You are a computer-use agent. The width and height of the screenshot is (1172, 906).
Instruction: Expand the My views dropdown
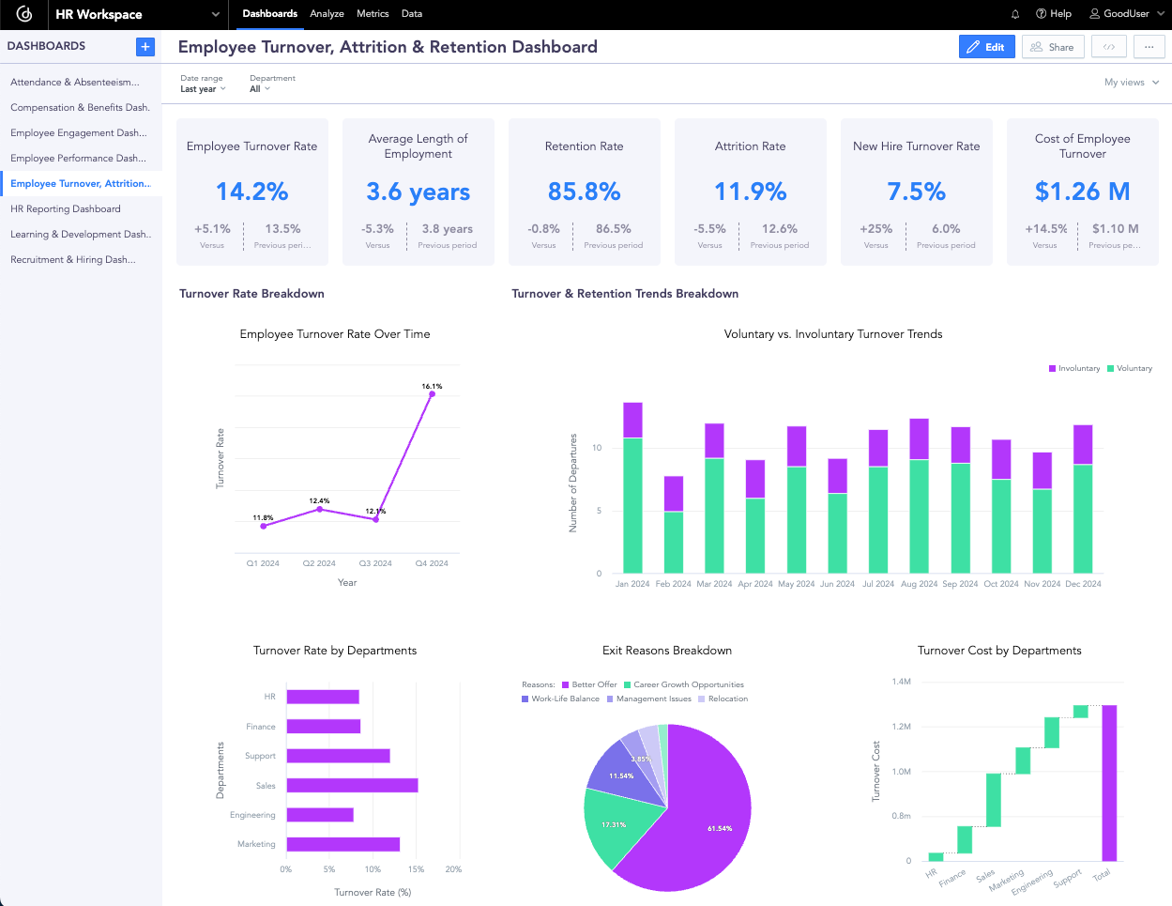point(1132,83)
